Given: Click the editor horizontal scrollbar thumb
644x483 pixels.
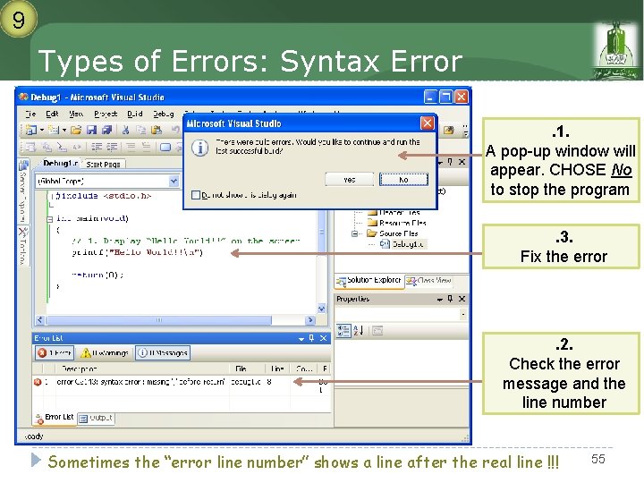Looking at the screenshot, I should 159,320.
